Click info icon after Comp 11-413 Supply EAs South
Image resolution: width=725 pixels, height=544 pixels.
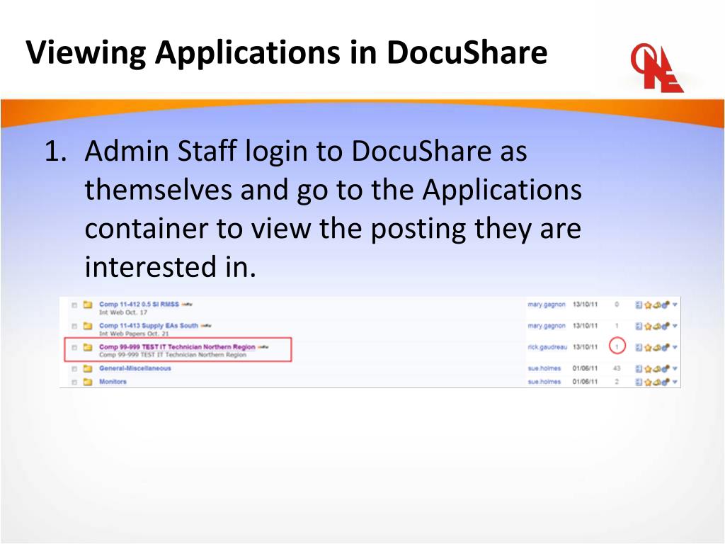tap(206, 326)
